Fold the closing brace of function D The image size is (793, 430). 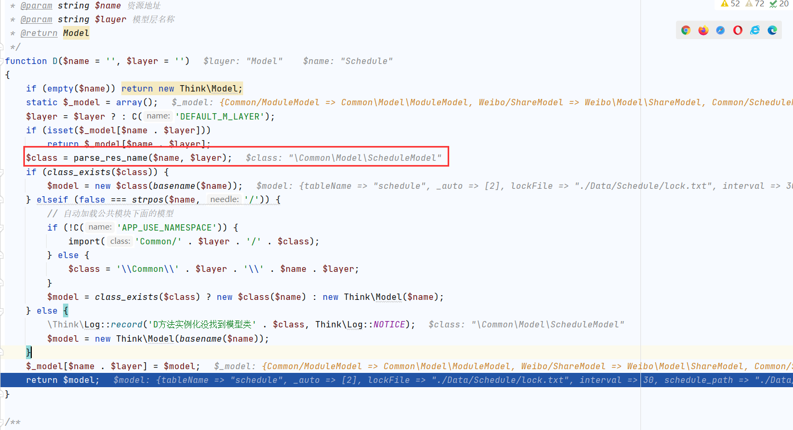coord(2,394)
